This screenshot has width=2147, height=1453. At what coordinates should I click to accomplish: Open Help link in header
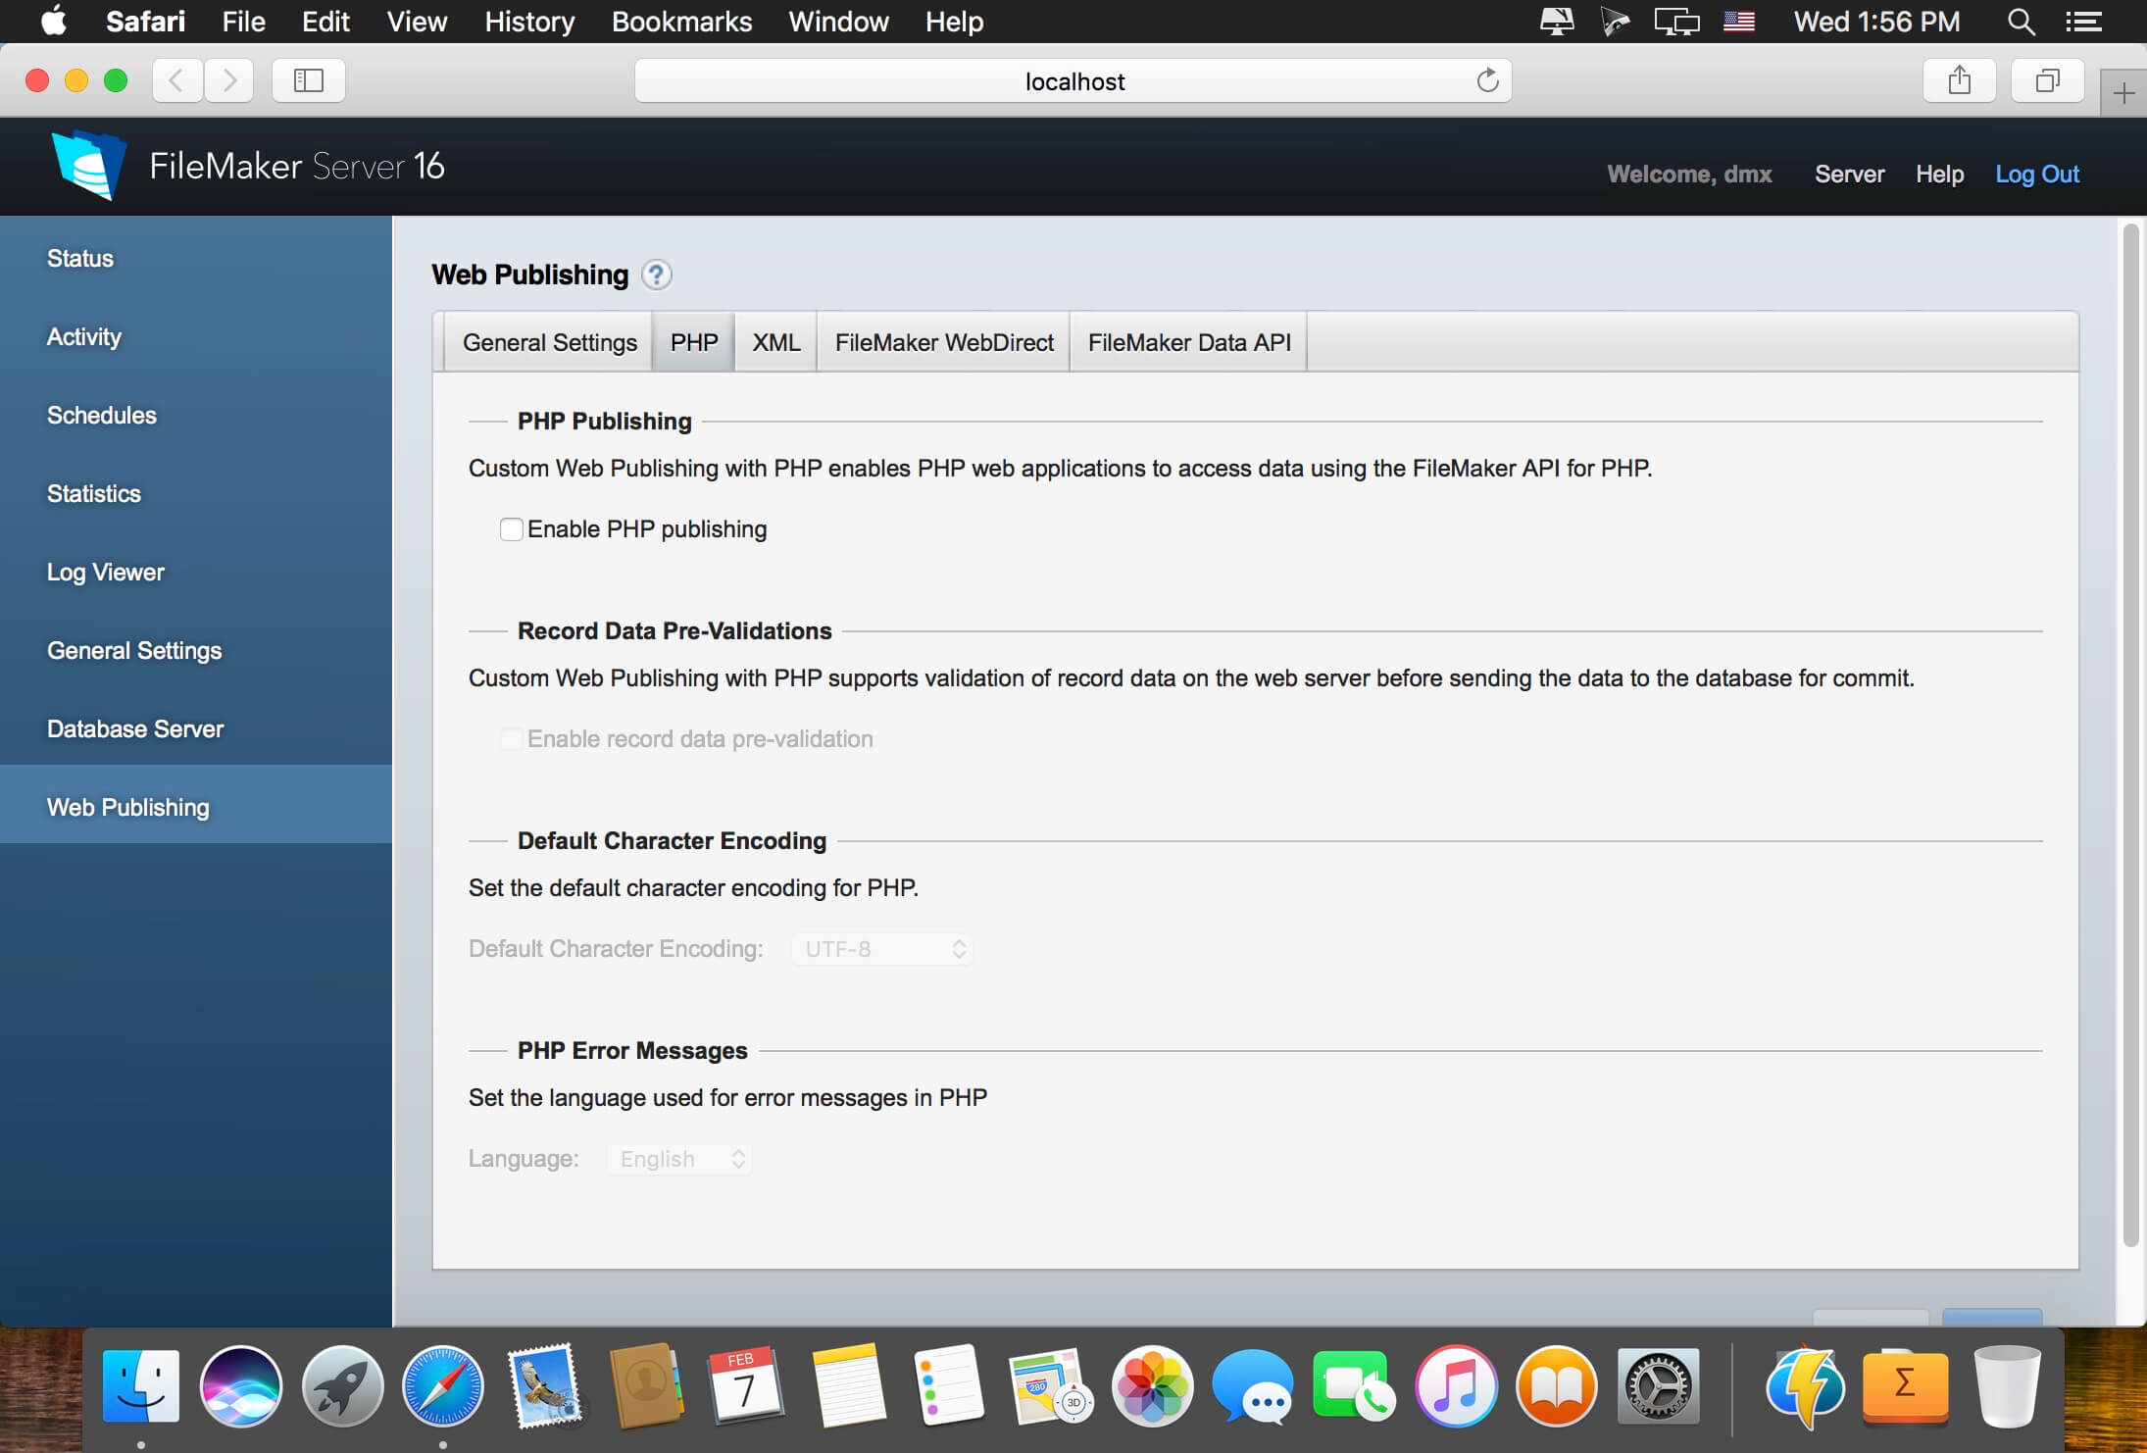pyautogui.click(x=1939, y=175)
